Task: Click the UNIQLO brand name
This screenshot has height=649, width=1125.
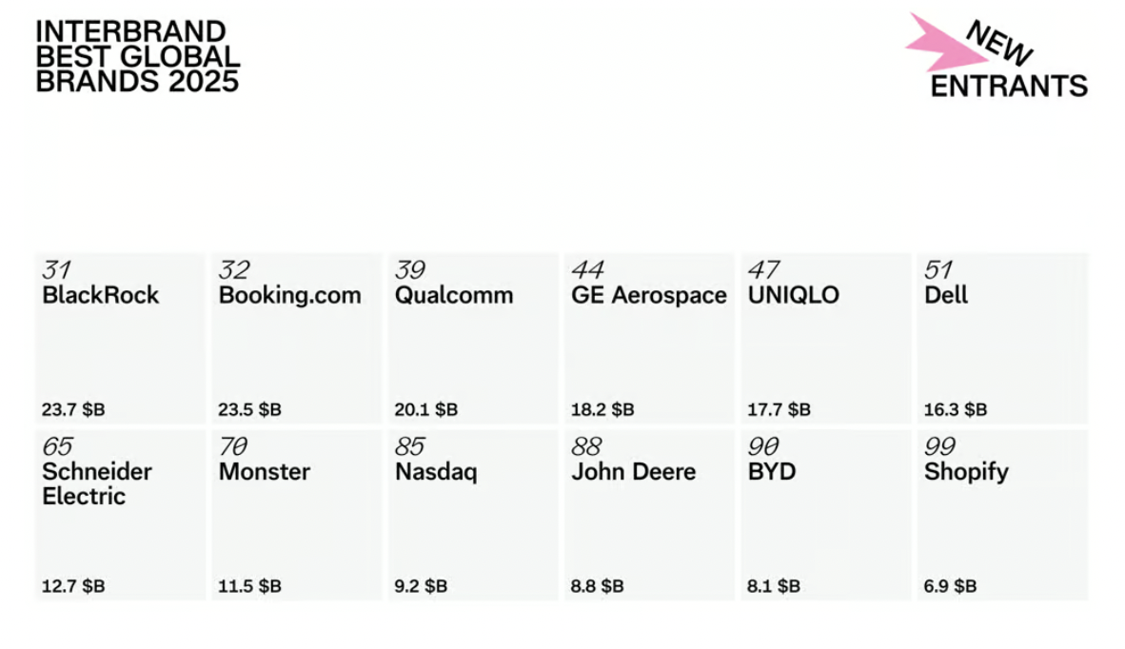Action: pyautogui.click(x=794, y=295)
